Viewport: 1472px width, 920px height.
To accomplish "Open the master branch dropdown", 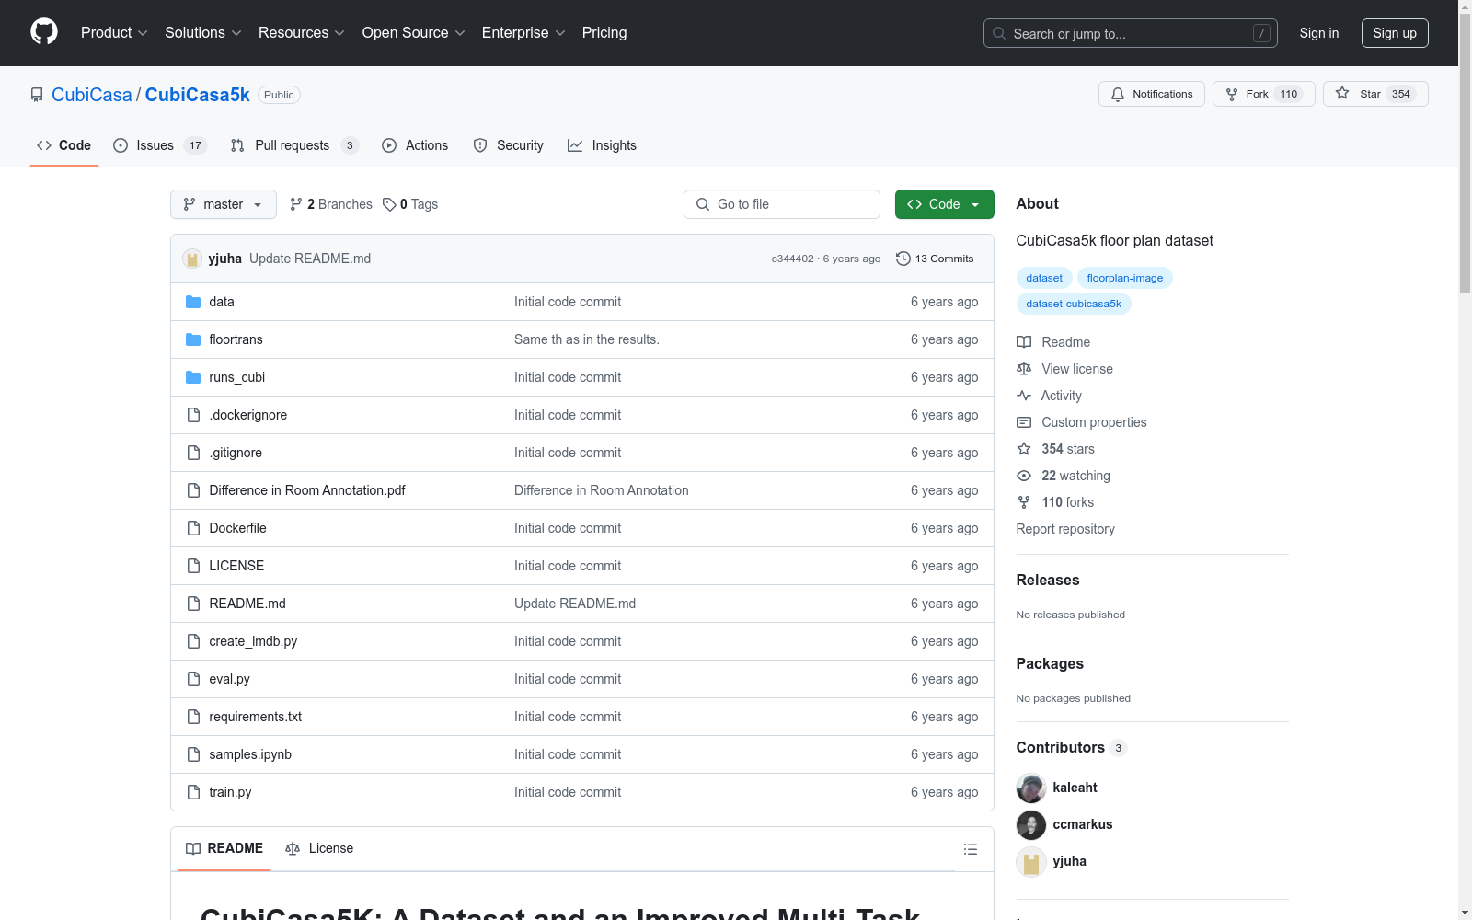I will [x=224, y=204].
